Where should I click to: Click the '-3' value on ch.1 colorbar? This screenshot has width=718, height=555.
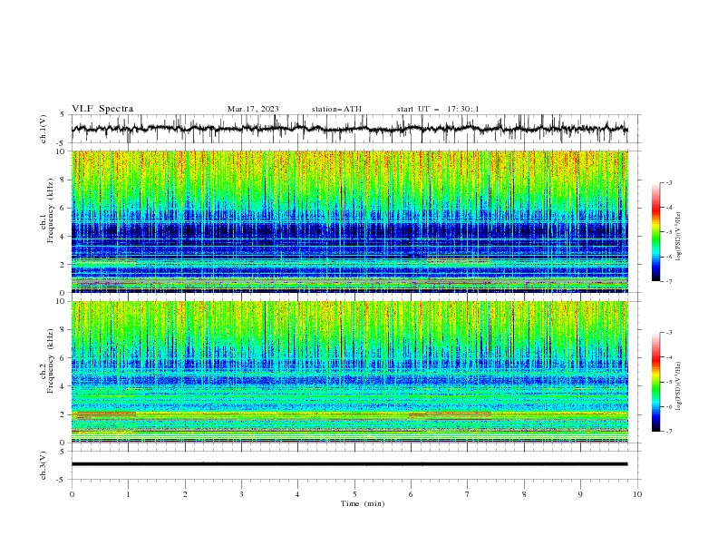tap(668, 182)
